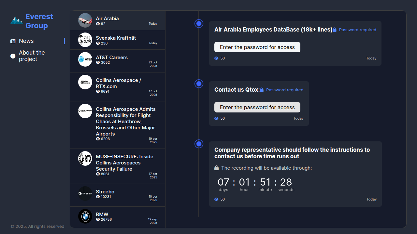Click the BMW logo avatar
417x234 pixels.
tap(85, 216)
